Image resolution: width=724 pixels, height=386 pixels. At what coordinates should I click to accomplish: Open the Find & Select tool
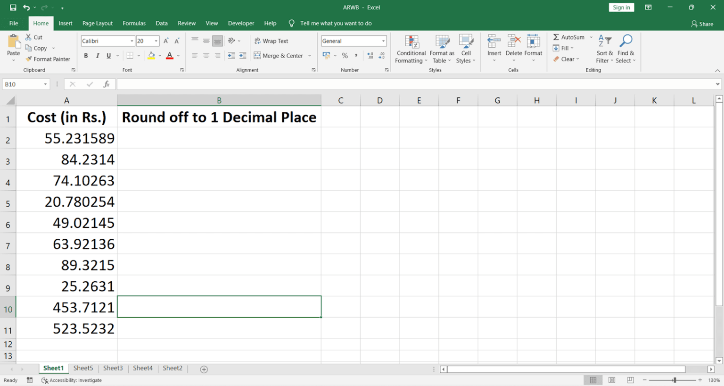625,49
